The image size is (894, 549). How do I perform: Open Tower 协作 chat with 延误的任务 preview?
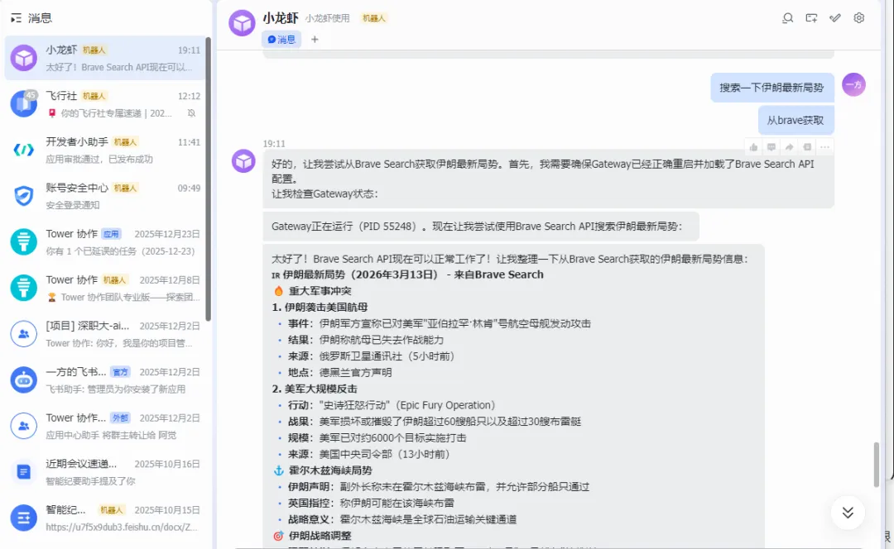[x=105, y=242]
